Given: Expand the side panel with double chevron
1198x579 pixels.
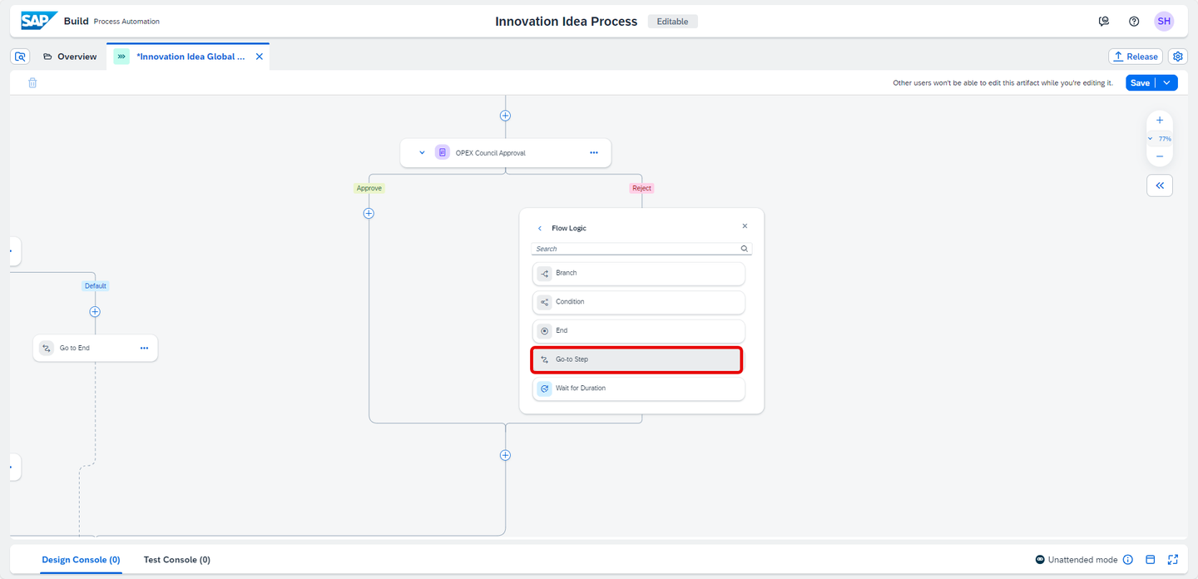Looking at the screenshot, I should (x=1160, y=186).
